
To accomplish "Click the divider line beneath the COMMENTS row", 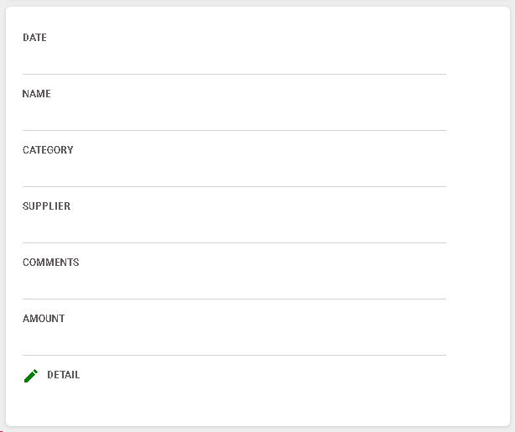I will 234,299.
